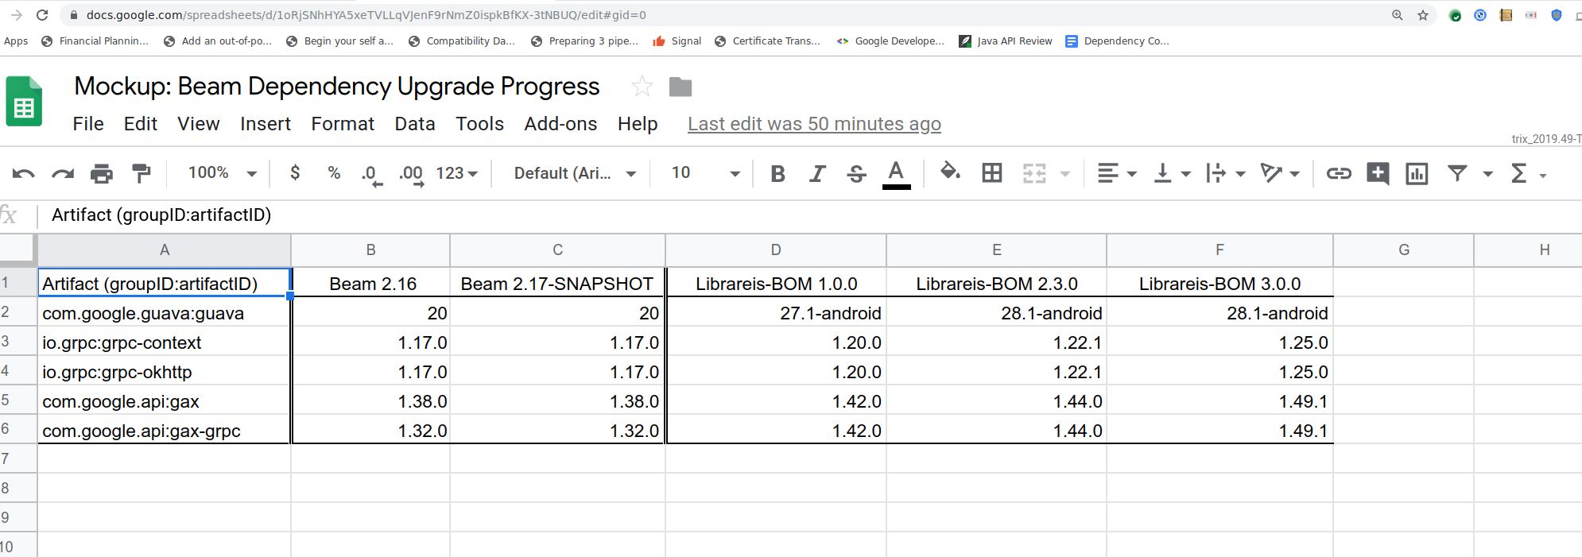The width and height of the screenshot is (1582, 557).
Task: Open the Google Sheets home icon
Action: (24, 101)
